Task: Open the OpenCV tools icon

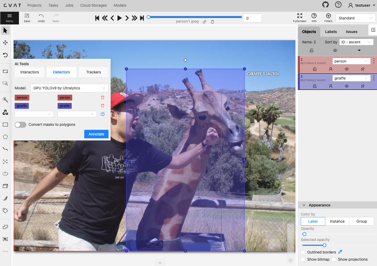Action: point(5,112)
